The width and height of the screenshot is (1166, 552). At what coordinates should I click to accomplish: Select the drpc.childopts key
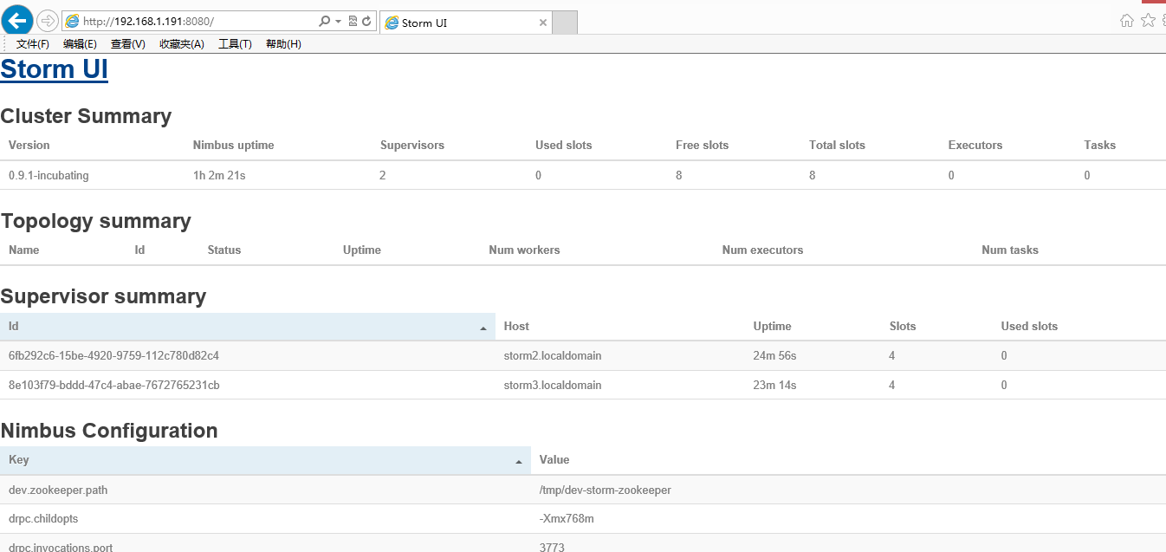(x=43, y=518)
